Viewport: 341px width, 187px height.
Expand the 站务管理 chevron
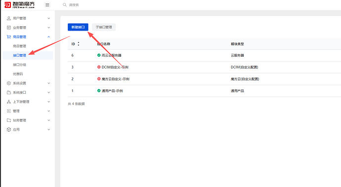pos(49,120)
